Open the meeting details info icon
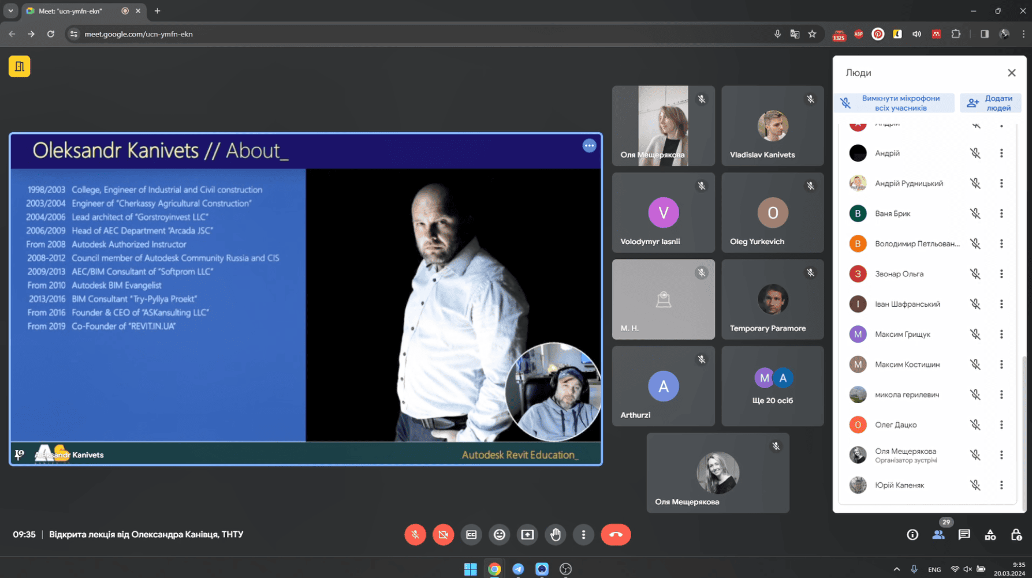 coord(912,535)
